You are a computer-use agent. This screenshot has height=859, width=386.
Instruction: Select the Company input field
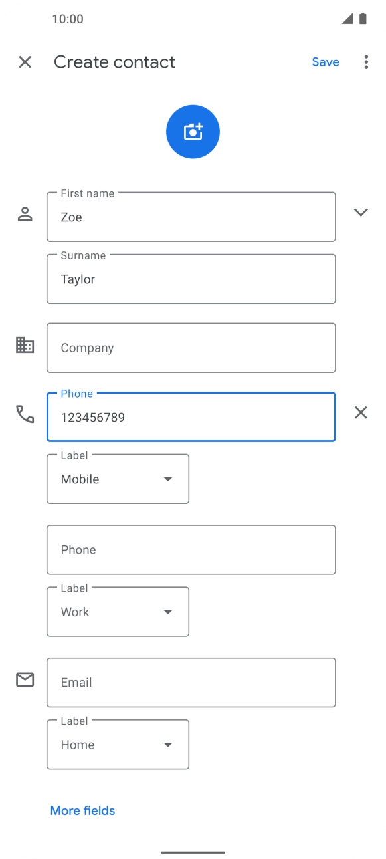click(191, 348)
